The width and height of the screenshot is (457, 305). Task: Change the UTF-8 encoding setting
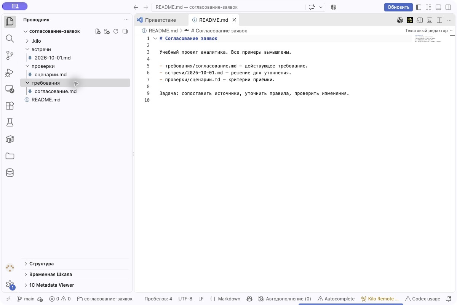pos(185,299)
